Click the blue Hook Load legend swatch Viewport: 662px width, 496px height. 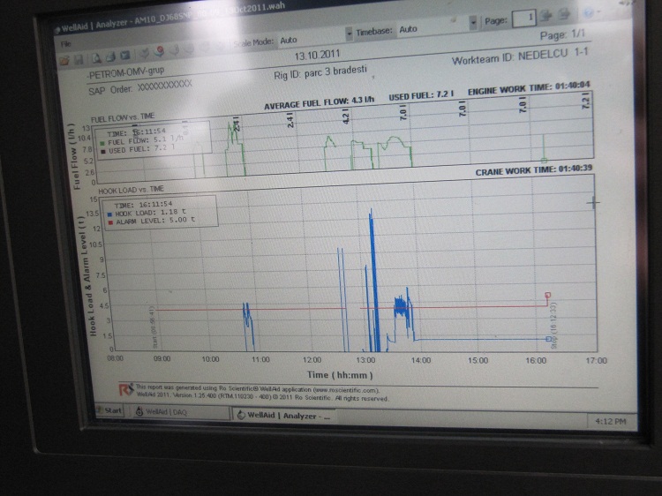108,213
